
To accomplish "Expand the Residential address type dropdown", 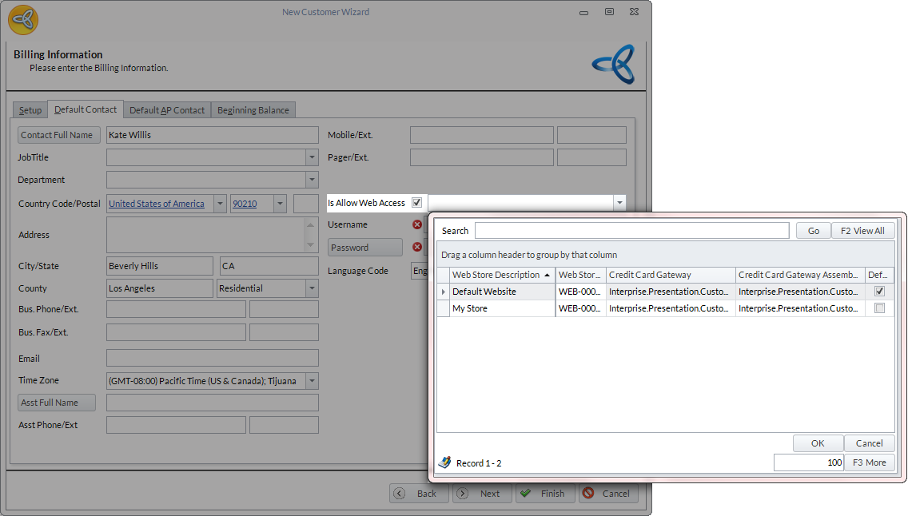I will pyautogui.click(x=312, y=288).
